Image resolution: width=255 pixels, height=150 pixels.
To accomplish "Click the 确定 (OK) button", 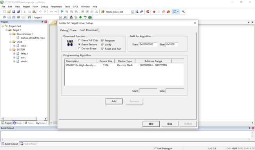I will [151, 124].
